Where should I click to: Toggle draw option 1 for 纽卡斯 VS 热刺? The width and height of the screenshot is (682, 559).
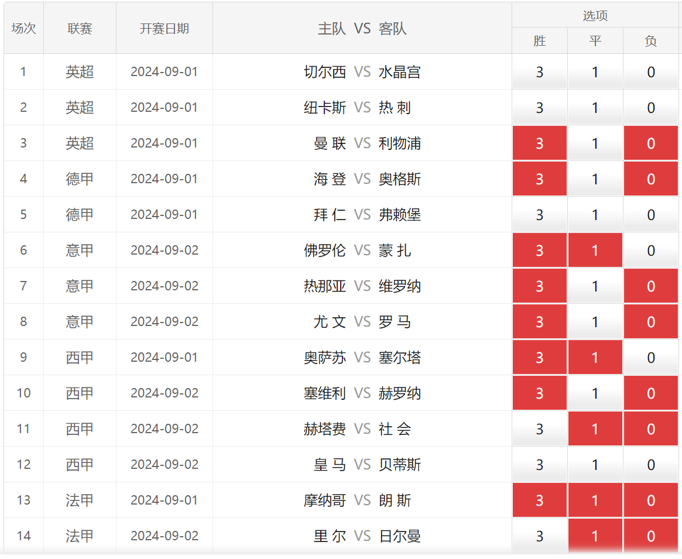coord(595,108)
